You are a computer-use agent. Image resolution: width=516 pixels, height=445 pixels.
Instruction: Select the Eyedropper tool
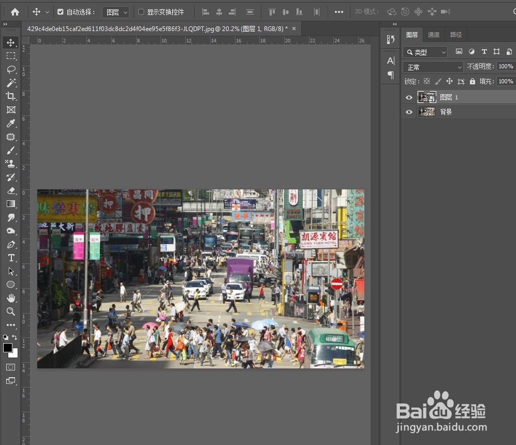pos(10,123)
